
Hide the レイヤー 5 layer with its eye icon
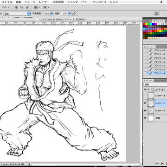[x=145, y=103]
